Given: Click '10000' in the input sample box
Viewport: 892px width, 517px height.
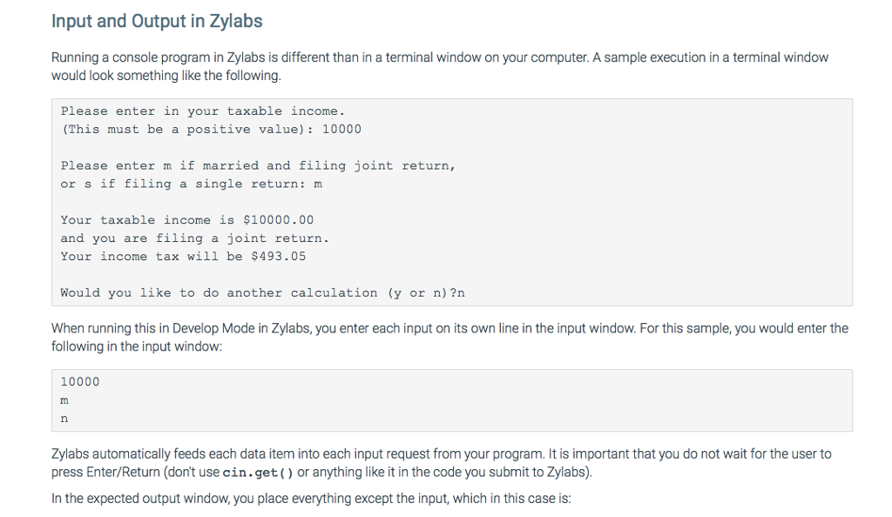Looking at the screenshot, I should point(80,382).
